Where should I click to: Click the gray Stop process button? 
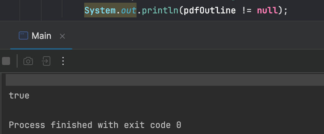(x=6, y=61)
